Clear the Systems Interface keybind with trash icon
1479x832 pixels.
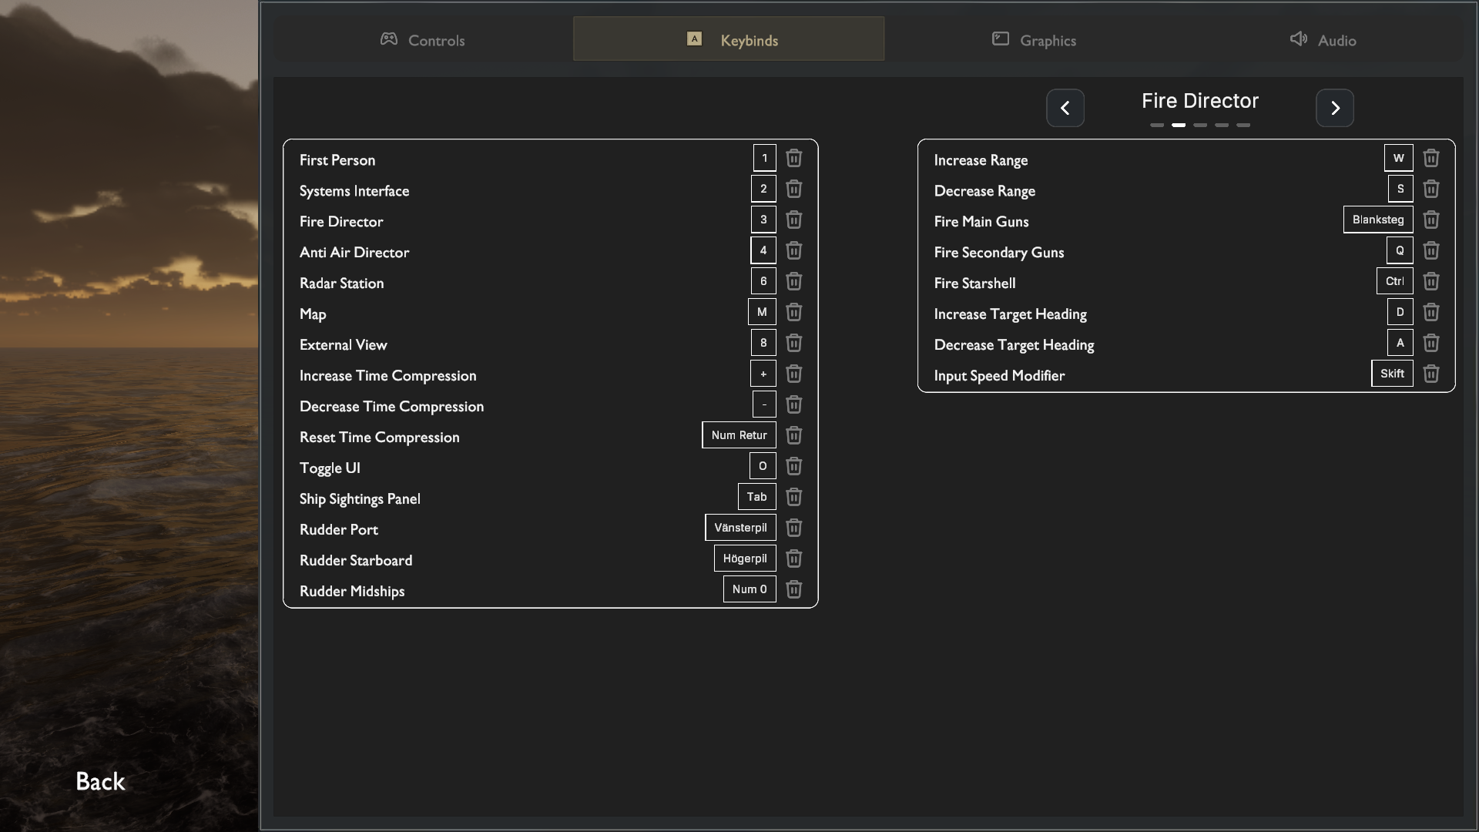point(793,189)
